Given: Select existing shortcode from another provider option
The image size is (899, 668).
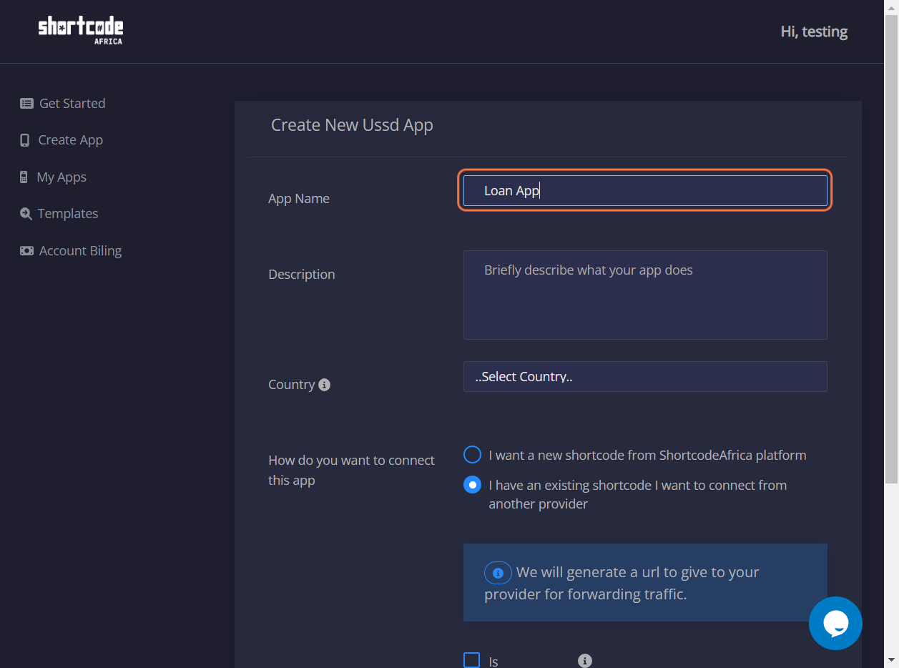Looking at the screenshot, I should (x=472, y=485).
